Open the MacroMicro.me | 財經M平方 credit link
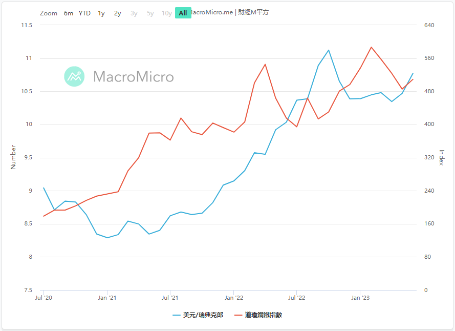455x331 pixels. [x=230, y=12]
